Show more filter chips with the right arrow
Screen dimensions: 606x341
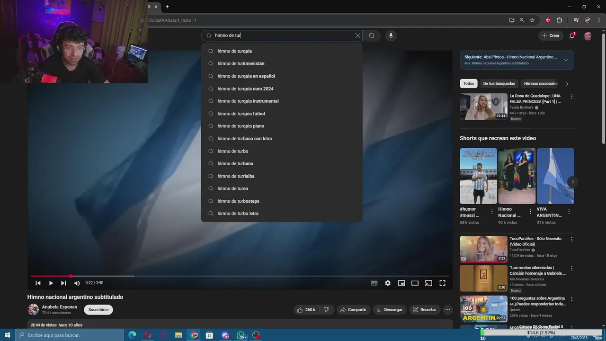(x=567, y=84)
